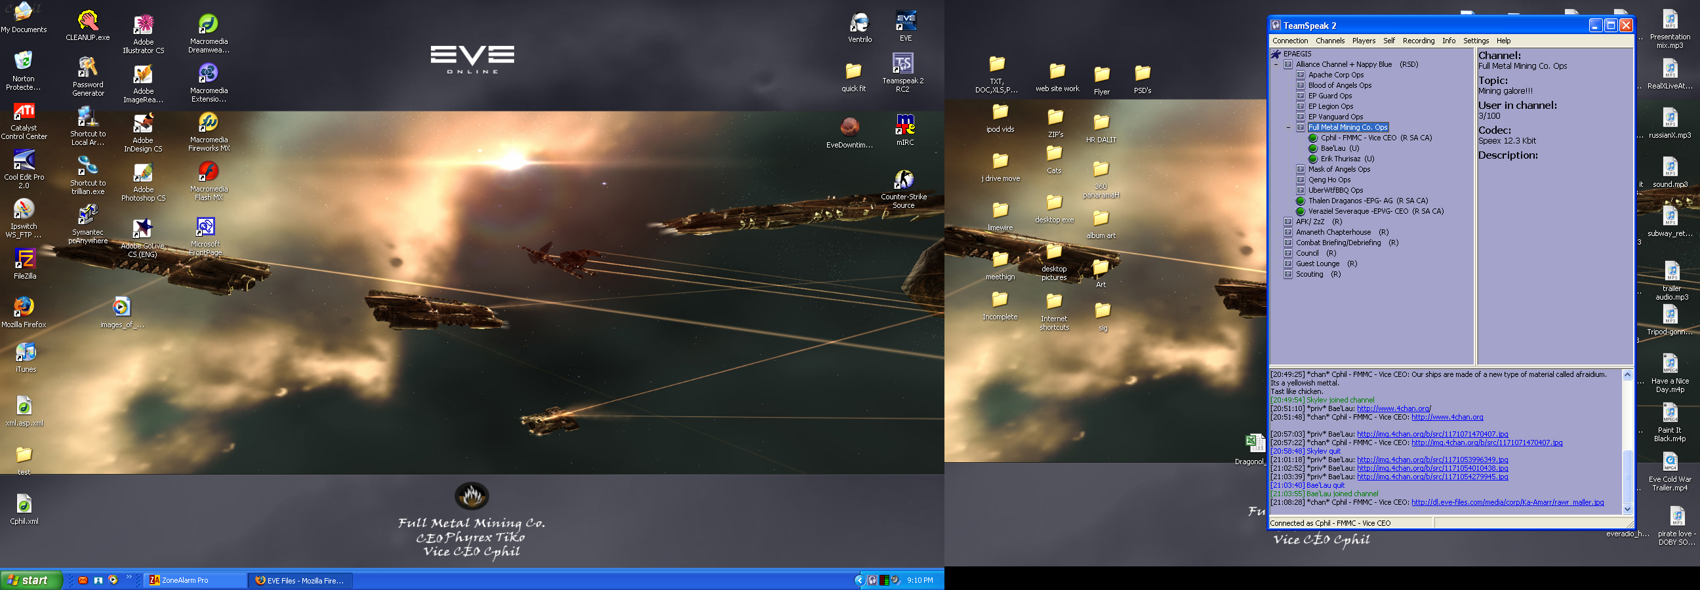The image size is (1700, 590).
Task: Select the web site work folder
Action: tap(1057, 78)
